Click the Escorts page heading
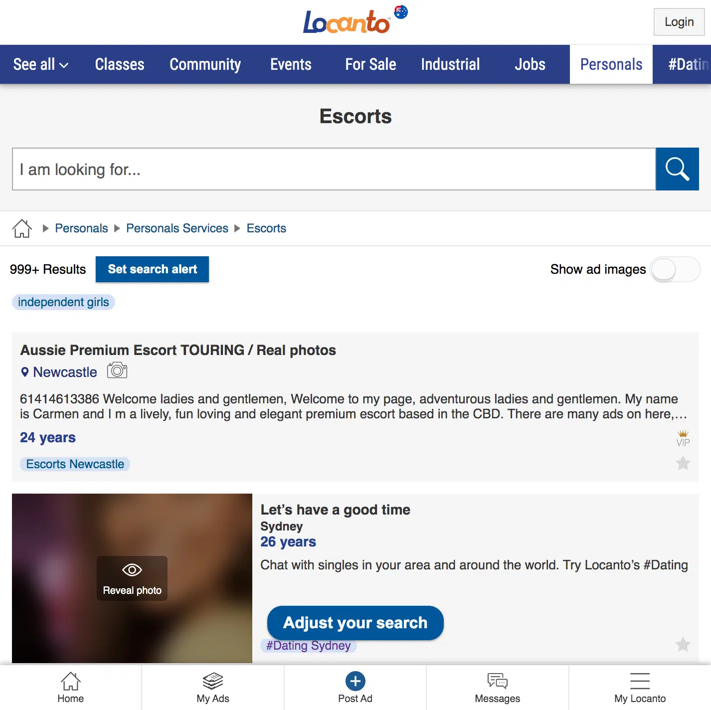711x710 pixels. [355, 116]
